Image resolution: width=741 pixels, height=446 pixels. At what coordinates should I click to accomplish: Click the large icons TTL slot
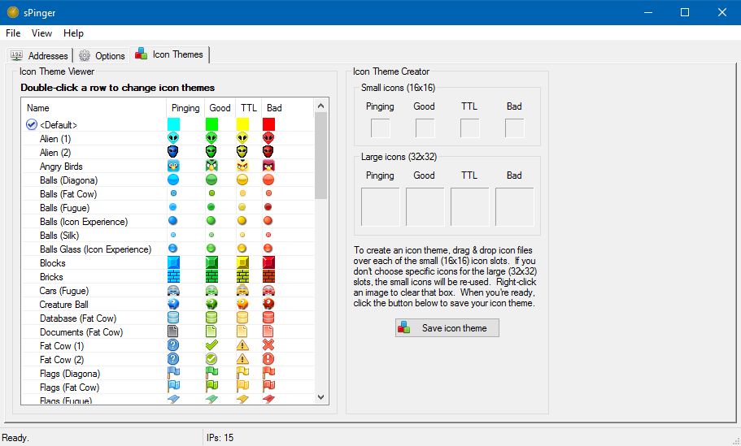(x=470, y=207)
